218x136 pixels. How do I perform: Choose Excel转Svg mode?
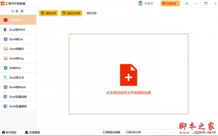[18, 58]
